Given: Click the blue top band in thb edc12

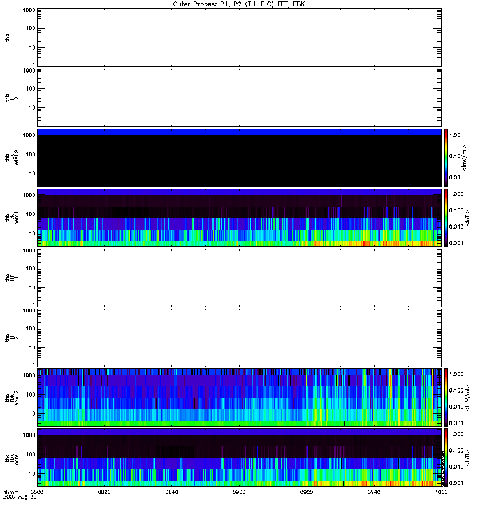Looking at the screenshot, I should tap(239, 132).
